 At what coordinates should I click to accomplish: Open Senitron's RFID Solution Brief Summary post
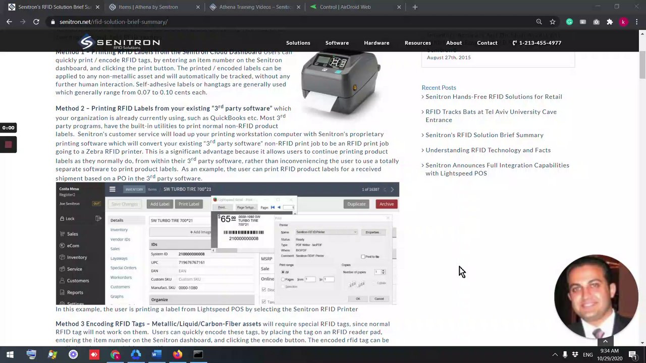(484, 135)
